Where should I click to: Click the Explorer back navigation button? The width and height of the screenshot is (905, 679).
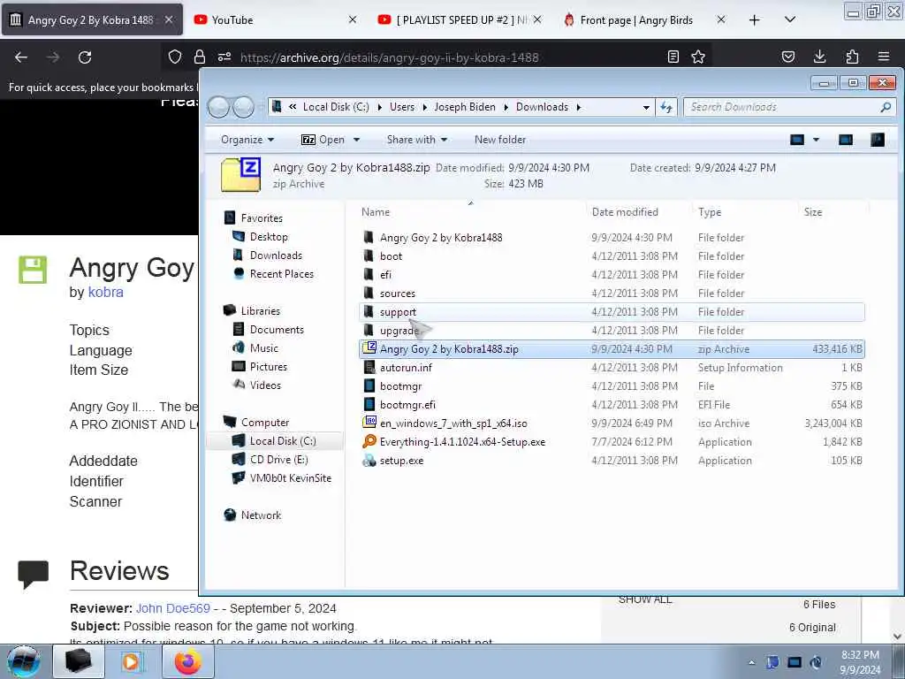[218, 107]
